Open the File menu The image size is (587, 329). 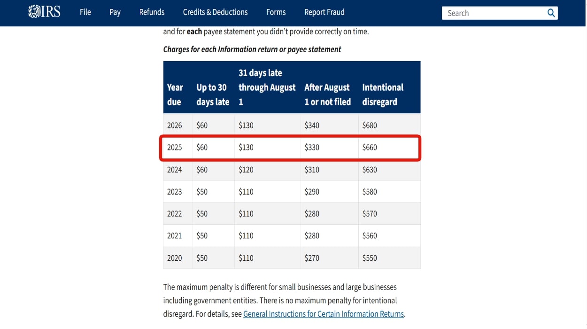85,12
